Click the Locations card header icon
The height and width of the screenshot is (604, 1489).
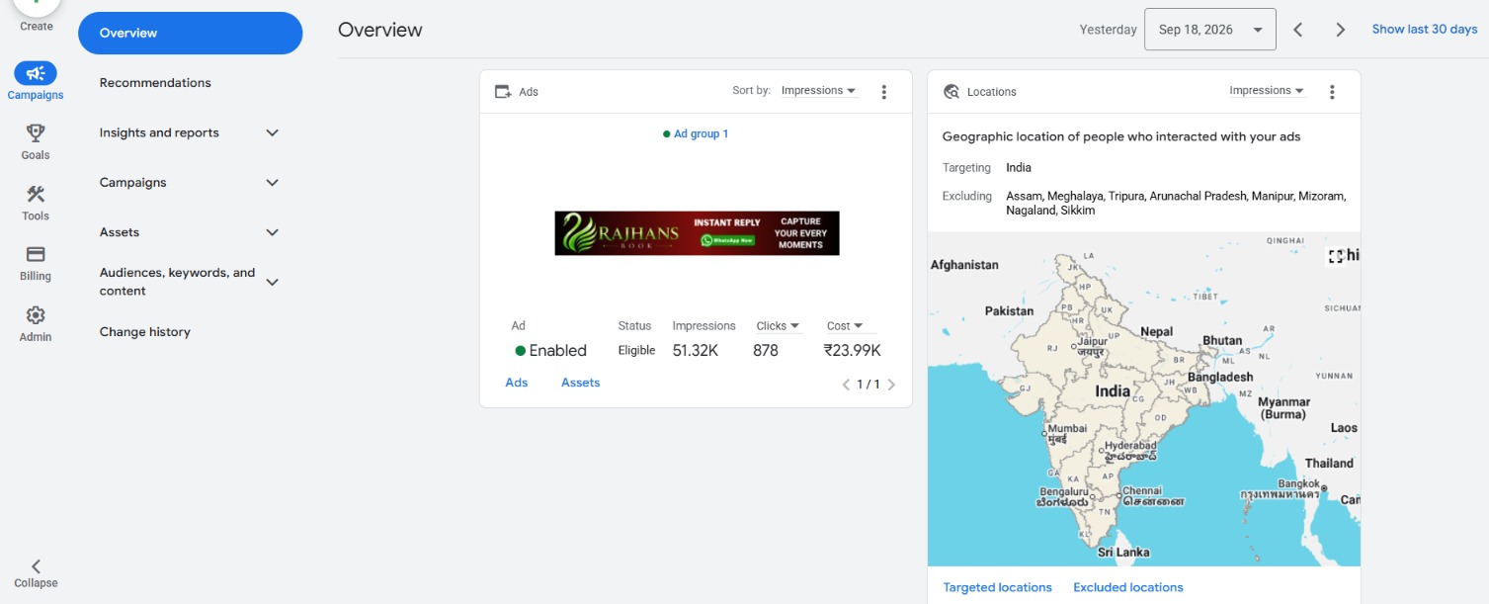[951, 91]
